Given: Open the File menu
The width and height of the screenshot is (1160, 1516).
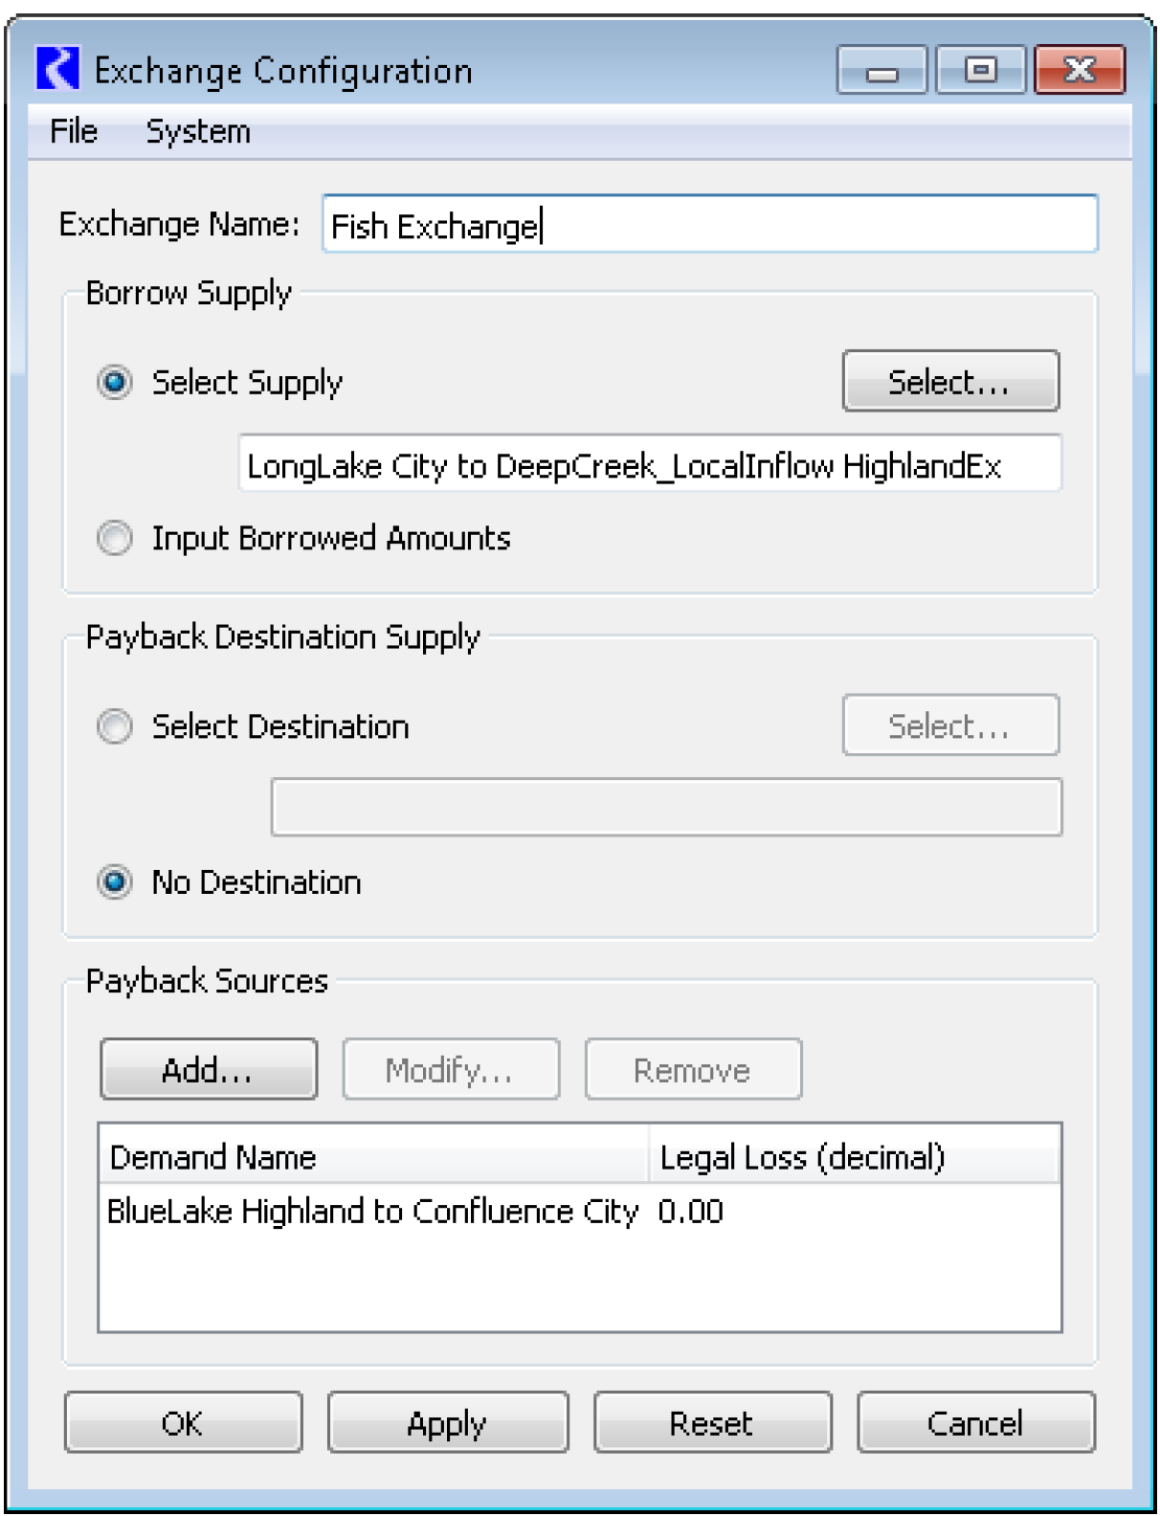Looking at the screenshot, I should [74, 131].
